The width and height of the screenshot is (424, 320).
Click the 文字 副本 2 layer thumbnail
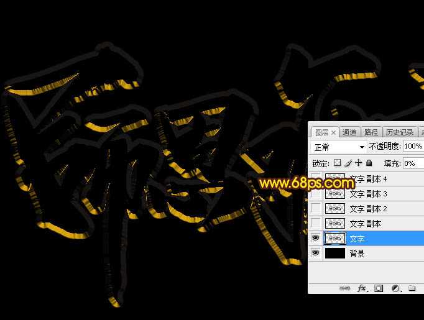(334, 209)
